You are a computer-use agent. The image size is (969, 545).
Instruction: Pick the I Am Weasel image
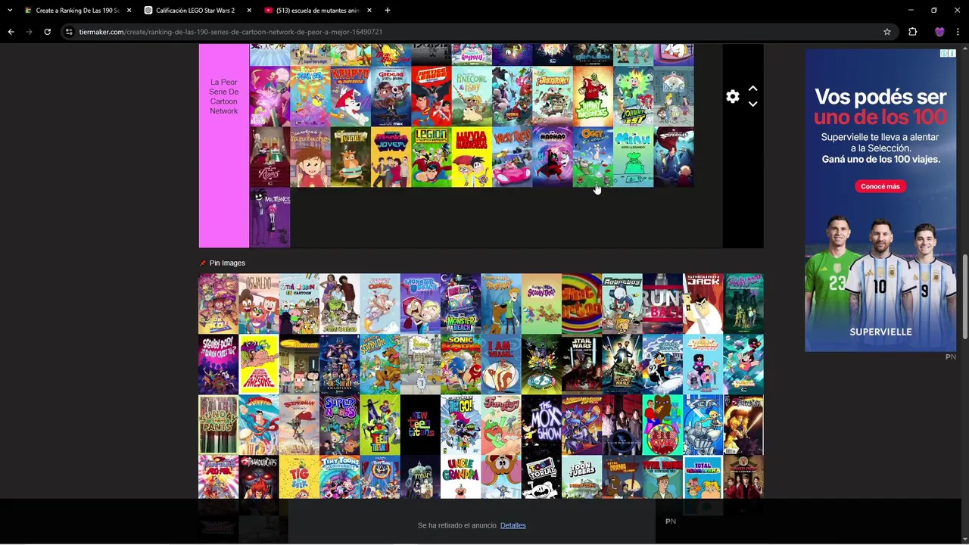(501, 364)
